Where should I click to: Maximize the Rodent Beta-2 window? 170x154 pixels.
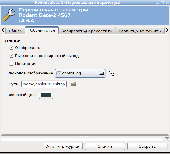(x=162, y=3)
